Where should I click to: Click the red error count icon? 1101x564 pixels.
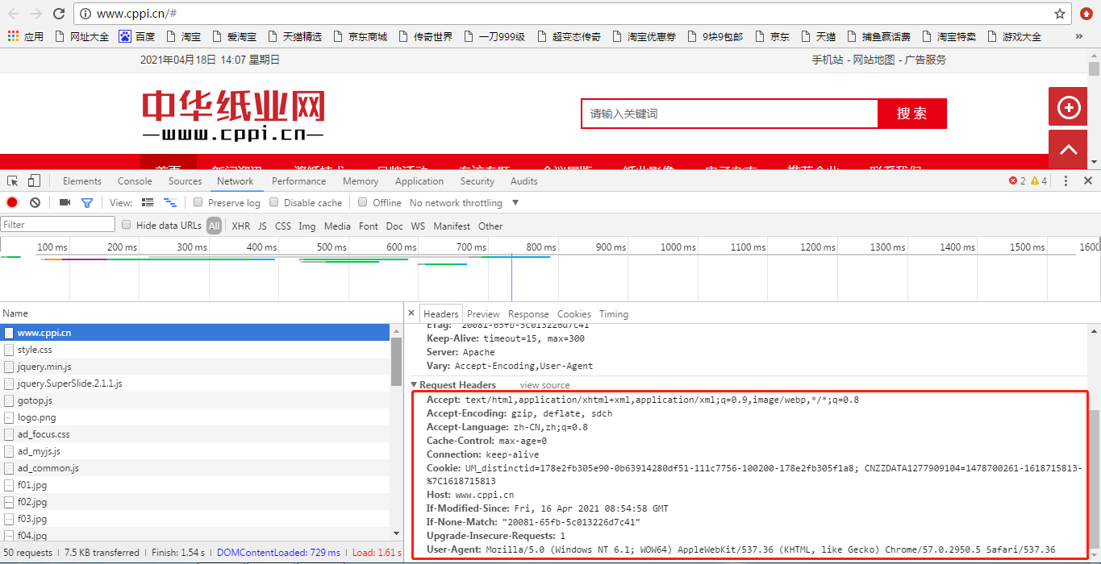[x=1013, y=181]
